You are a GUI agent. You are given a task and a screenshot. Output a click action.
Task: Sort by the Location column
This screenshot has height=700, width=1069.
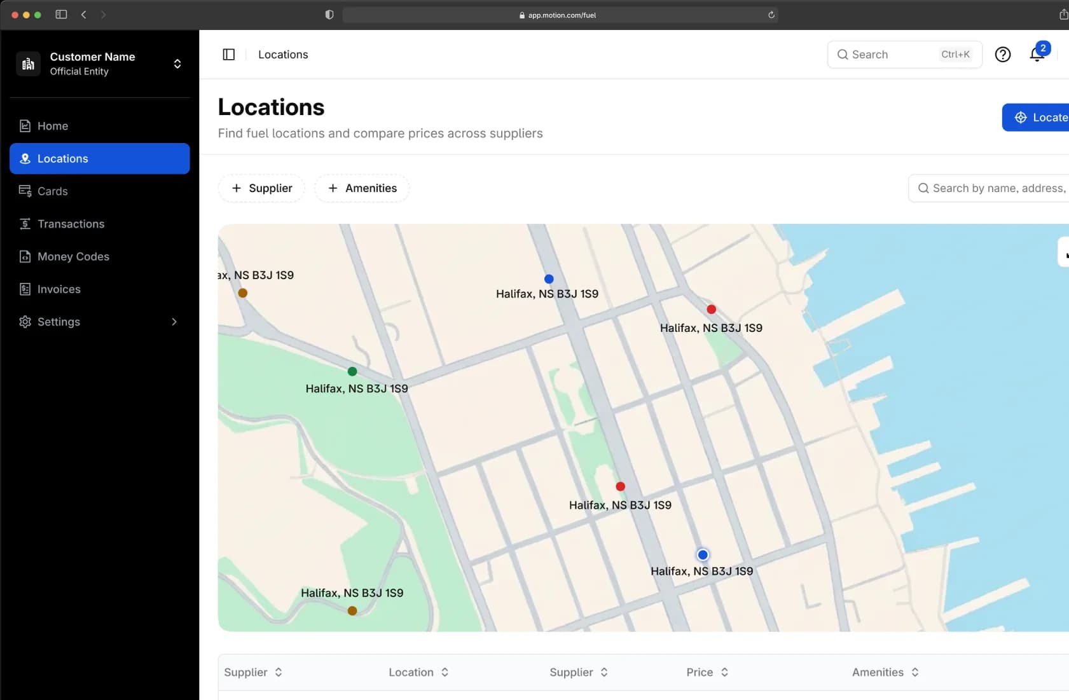(418, 672)
